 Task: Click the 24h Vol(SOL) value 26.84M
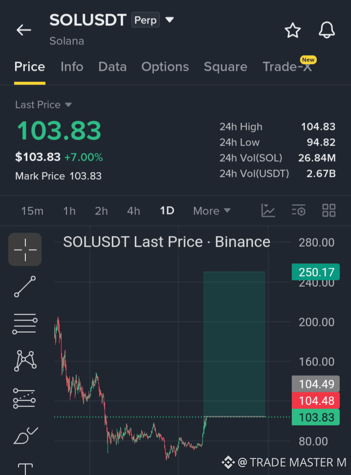coord(317,158)
